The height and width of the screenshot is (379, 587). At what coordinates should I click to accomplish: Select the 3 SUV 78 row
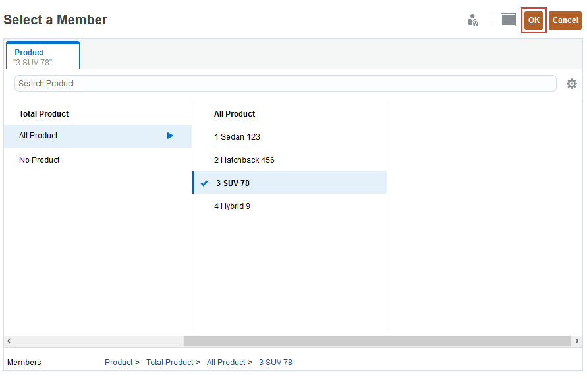pyautogui.click(x=290, y=183)
